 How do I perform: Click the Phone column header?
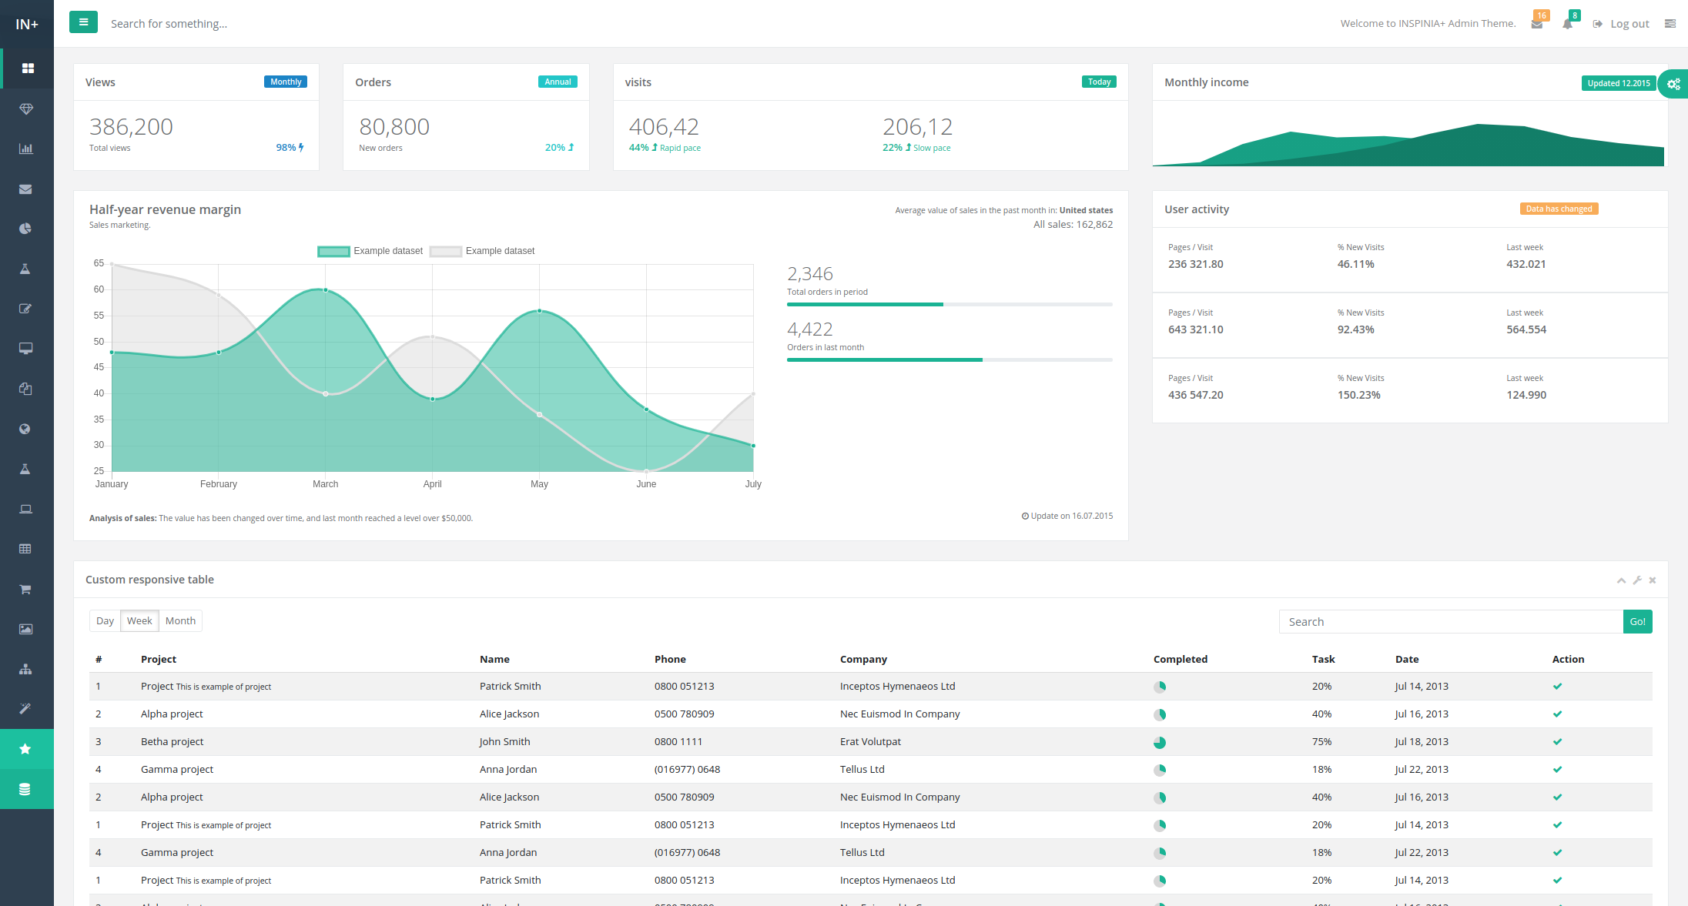[x=670, y=659]
